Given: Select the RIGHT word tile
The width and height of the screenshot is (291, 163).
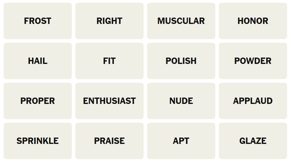Looking at the screenshot, I should [110, 21].
